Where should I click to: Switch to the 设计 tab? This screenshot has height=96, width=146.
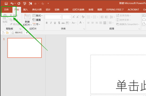point(48,10)
